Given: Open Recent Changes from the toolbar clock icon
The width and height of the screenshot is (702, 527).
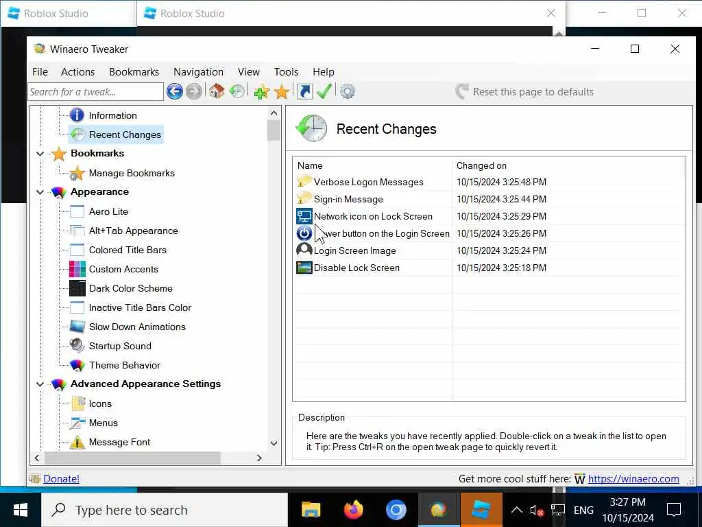Looking at the screenshot, I should pyautogui.click(x=237, y=91).
